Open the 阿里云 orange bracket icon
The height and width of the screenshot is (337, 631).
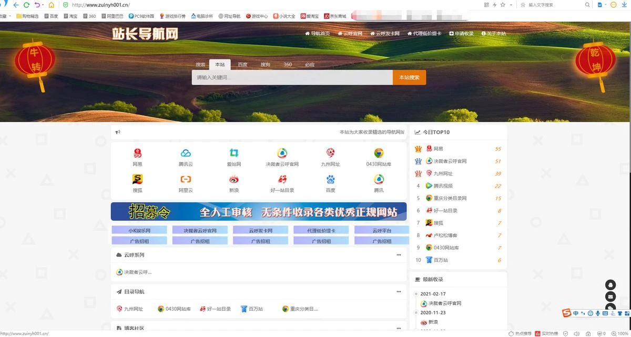tap(186, 179)
